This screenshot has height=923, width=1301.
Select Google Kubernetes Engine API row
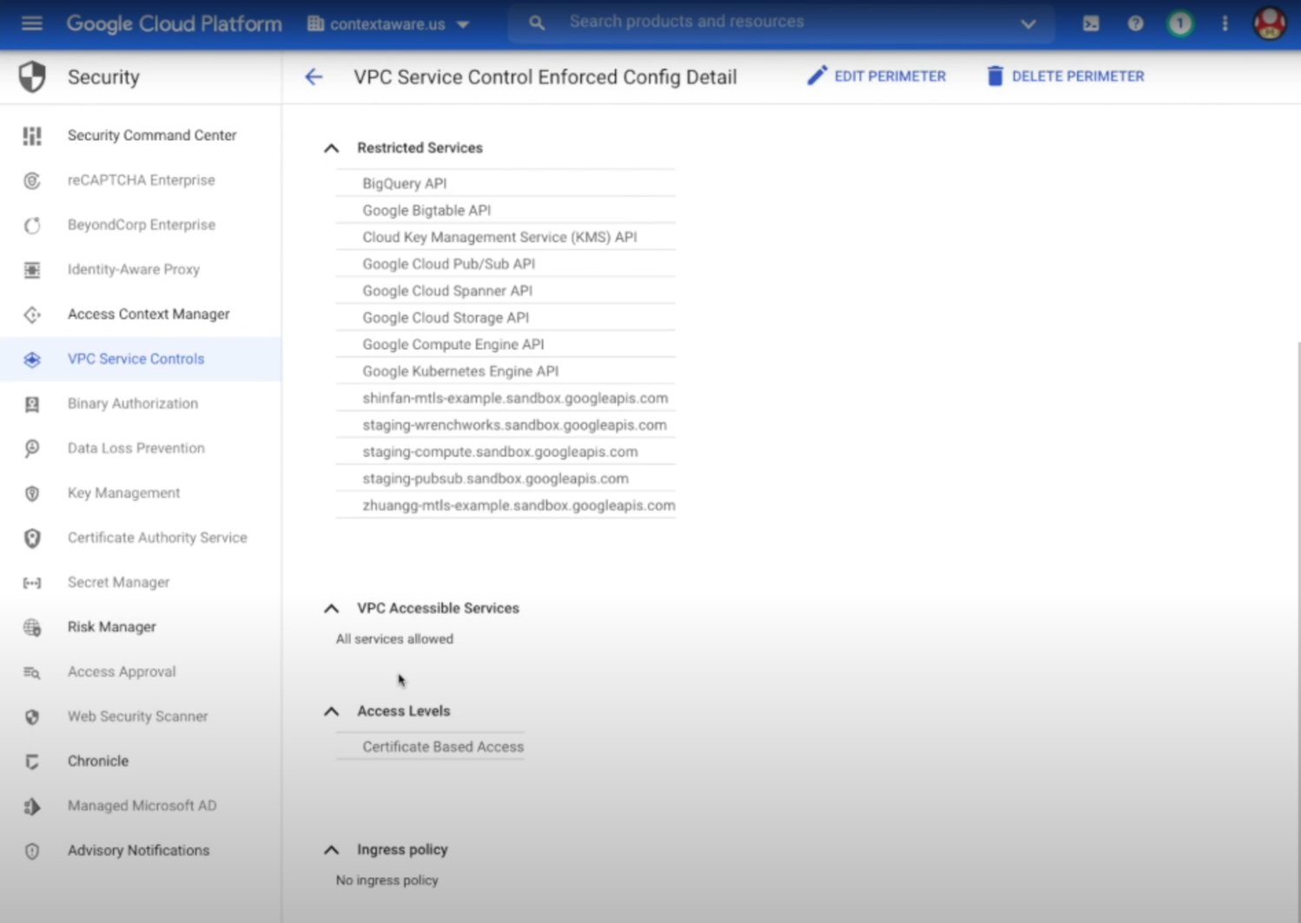coord(505,372)
